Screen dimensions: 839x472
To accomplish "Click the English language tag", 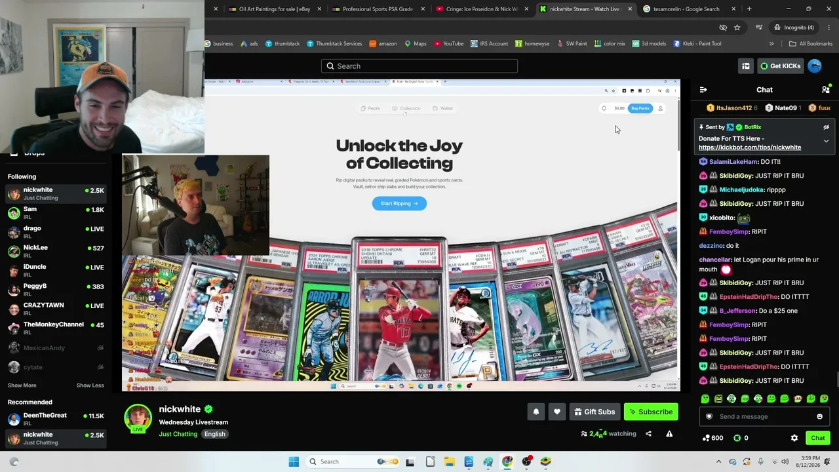I will point(214,434).
